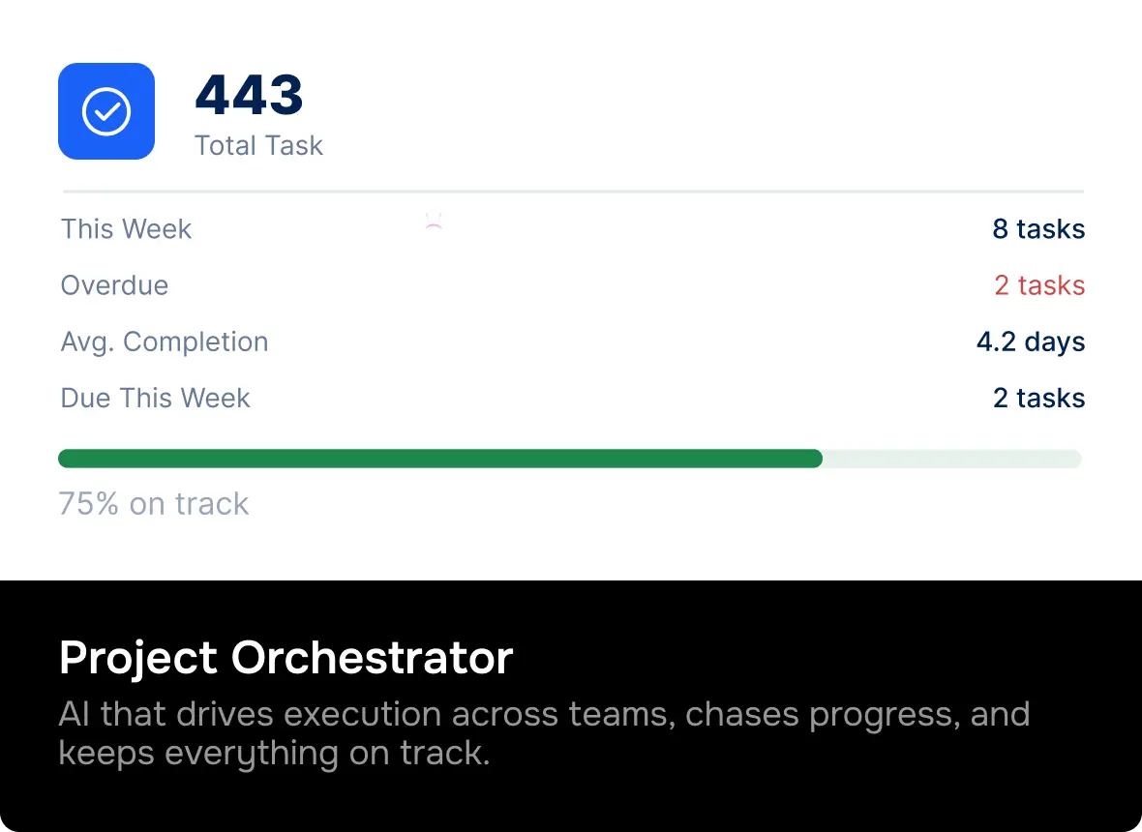Screen dimensions: 1142x832
Task: Click the Project Orchestrator heading
Action: coord(285,658)
